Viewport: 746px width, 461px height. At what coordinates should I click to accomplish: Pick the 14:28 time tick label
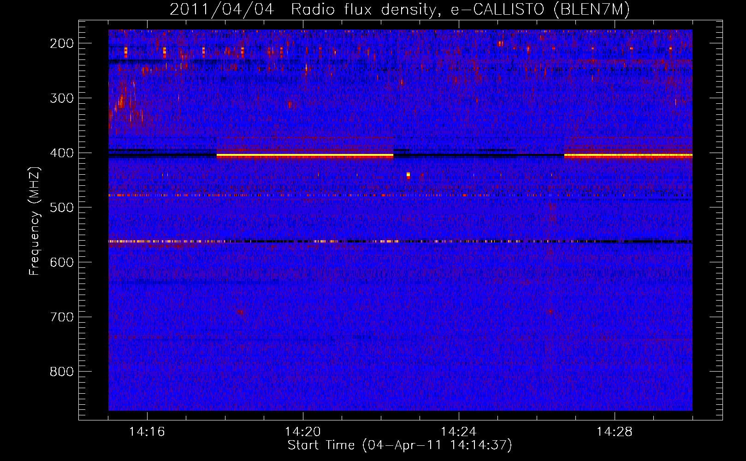615,431
